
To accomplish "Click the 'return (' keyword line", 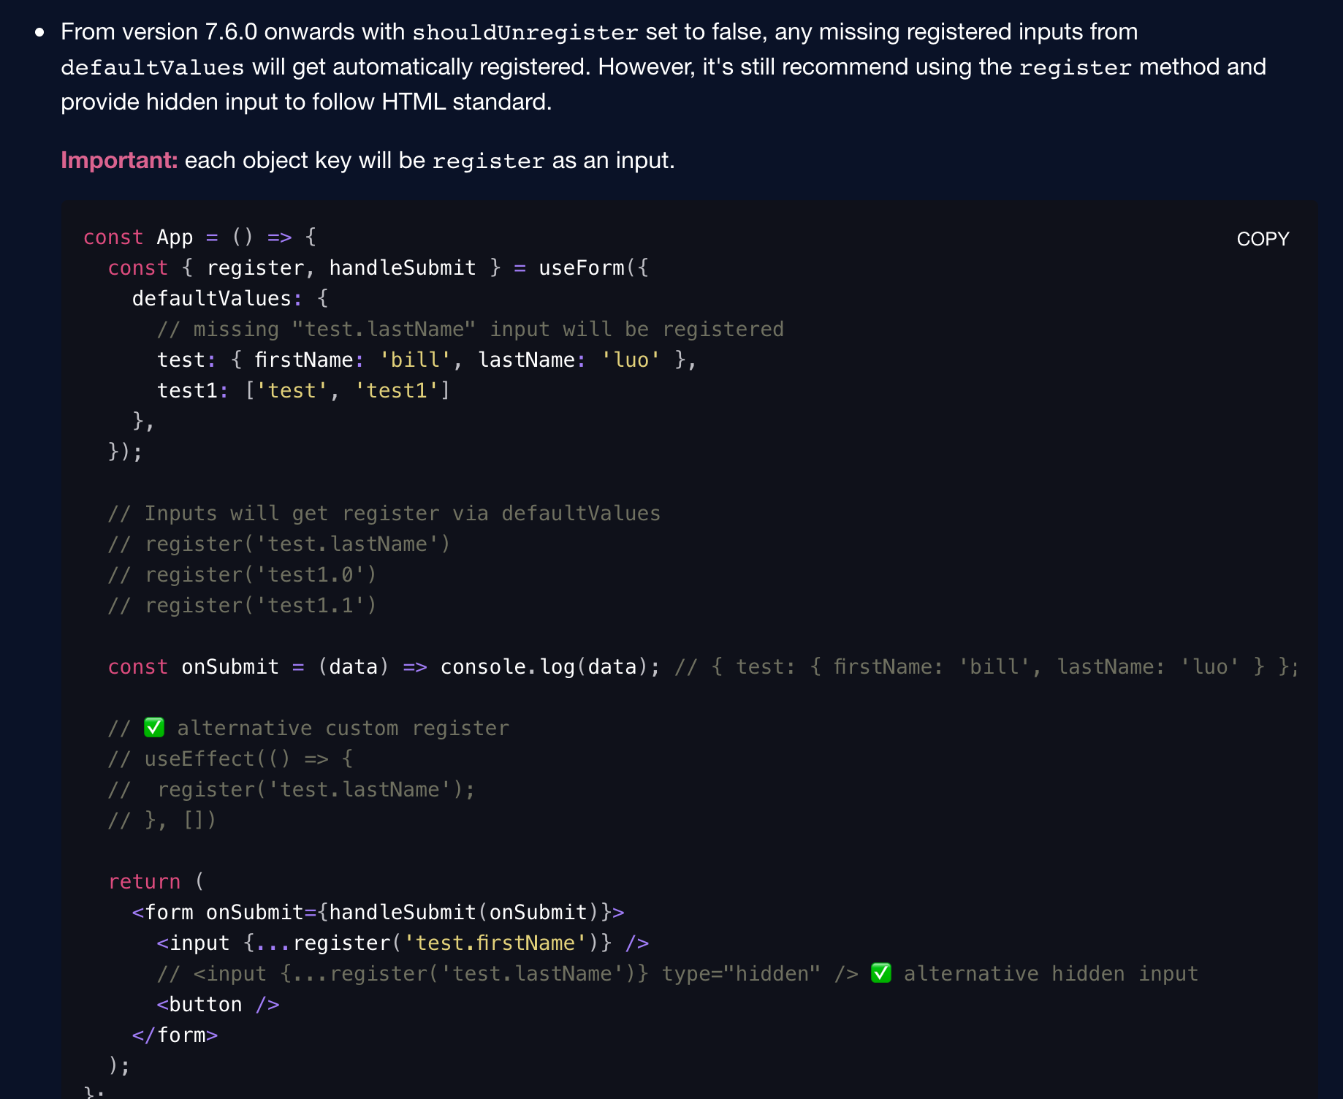I will point(156,882).
